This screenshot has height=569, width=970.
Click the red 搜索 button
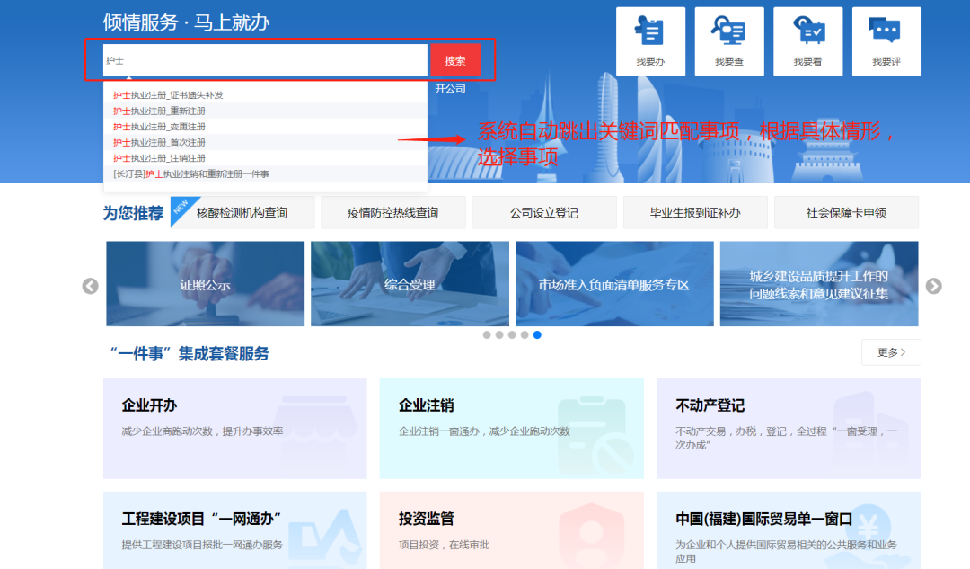pos(455,60)
